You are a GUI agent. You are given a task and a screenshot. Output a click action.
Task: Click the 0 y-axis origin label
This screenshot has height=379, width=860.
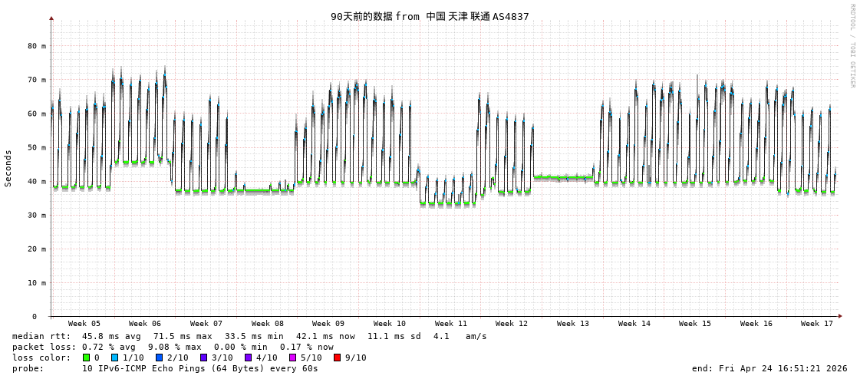(34, 316)
